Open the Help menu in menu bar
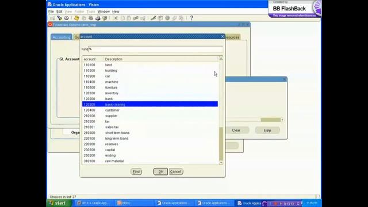The height and width of the screenshot is (207, 368). [116, 11]
